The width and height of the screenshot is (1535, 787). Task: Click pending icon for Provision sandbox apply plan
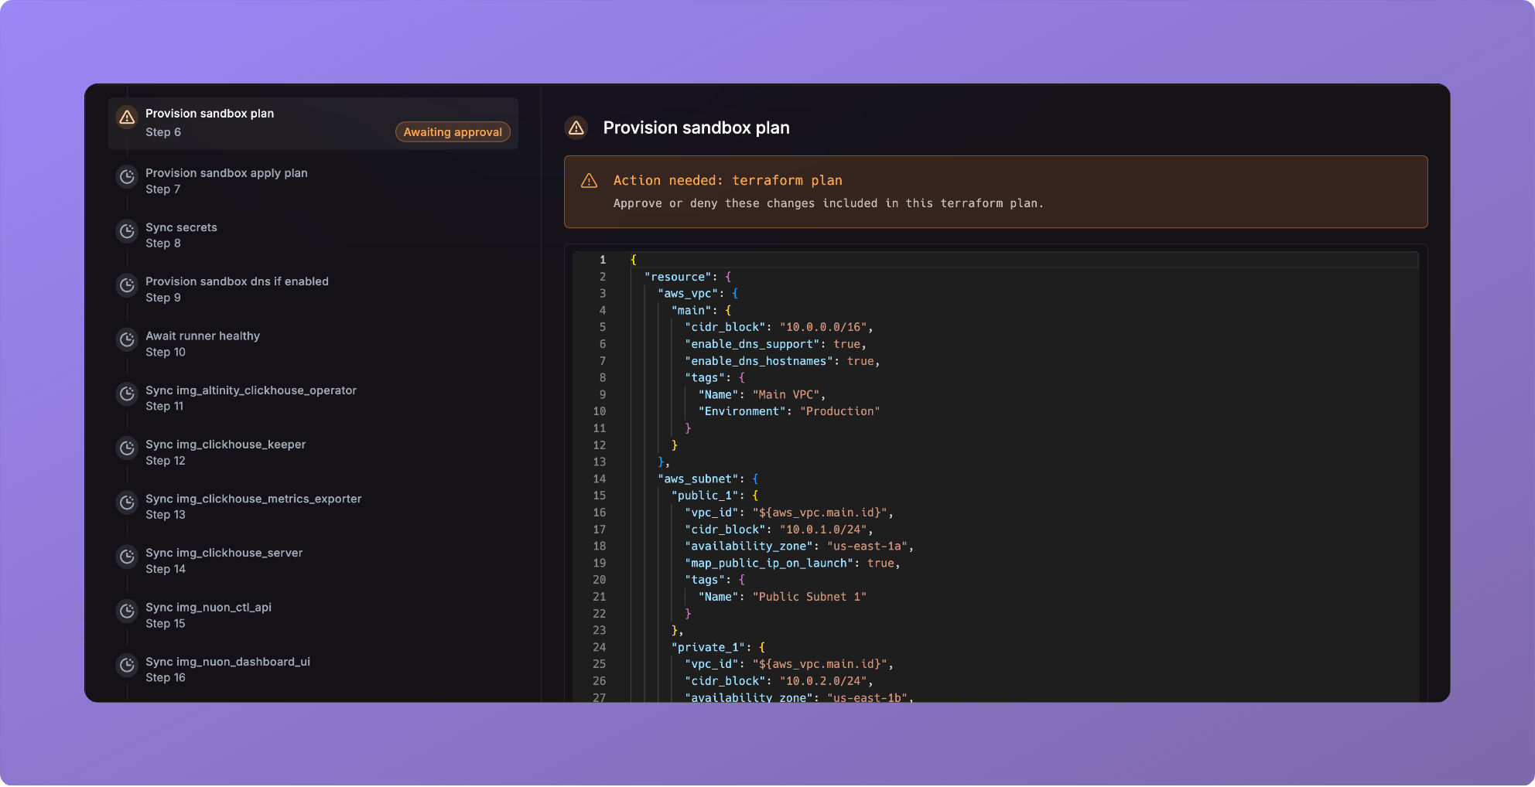pos(127,177)
